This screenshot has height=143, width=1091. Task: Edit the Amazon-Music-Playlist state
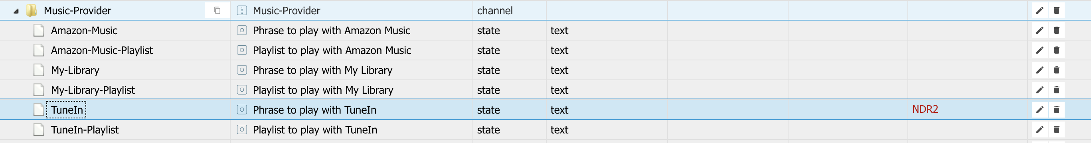pyautogui.click(x=1040, y=50)
